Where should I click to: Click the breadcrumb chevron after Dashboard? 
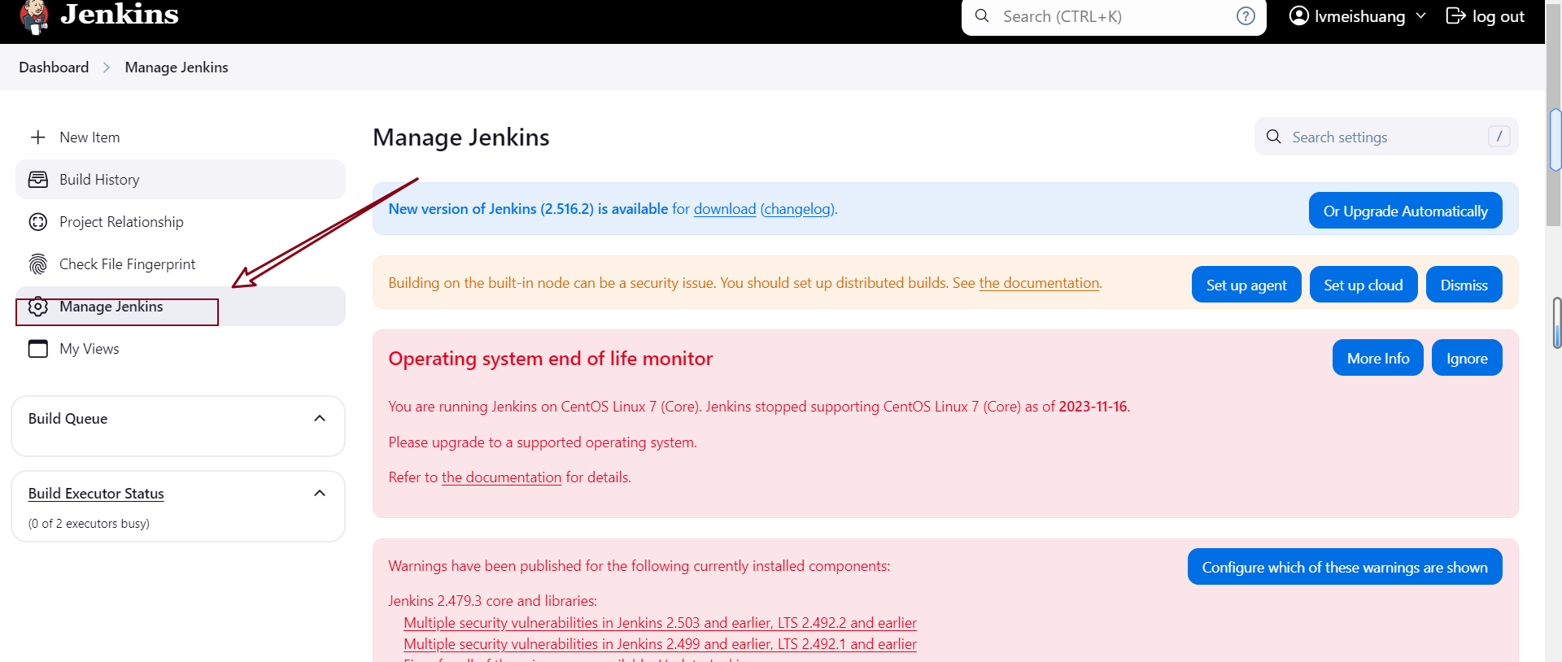coord(107,68)
